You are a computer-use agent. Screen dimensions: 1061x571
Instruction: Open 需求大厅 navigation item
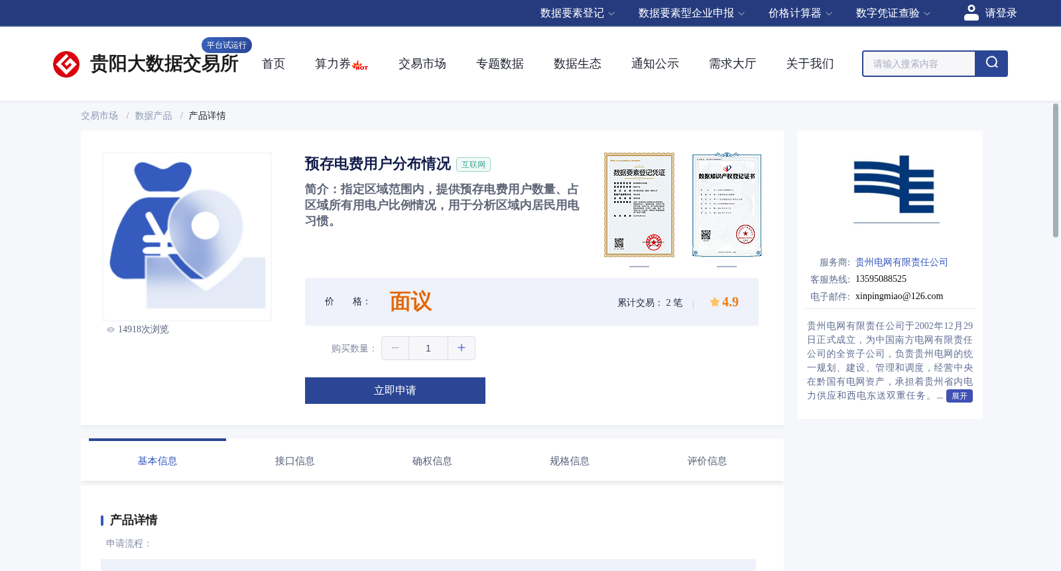tap(733, 64)
